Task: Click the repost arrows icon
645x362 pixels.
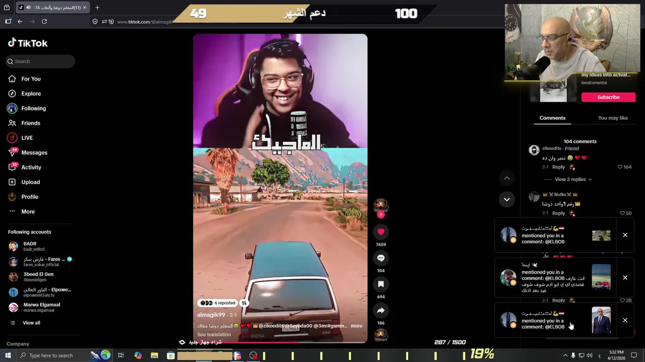Action: pos(244,303)
